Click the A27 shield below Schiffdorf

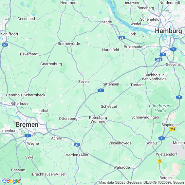(5, 45)
